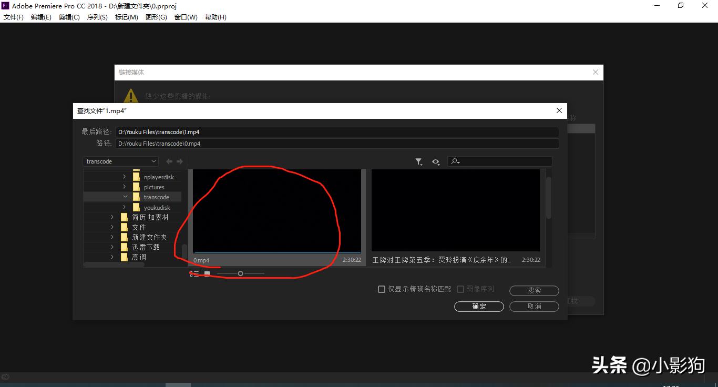
Task: Enable 仅显示精确名称匹配 checkbox
Action: (382, 289)
